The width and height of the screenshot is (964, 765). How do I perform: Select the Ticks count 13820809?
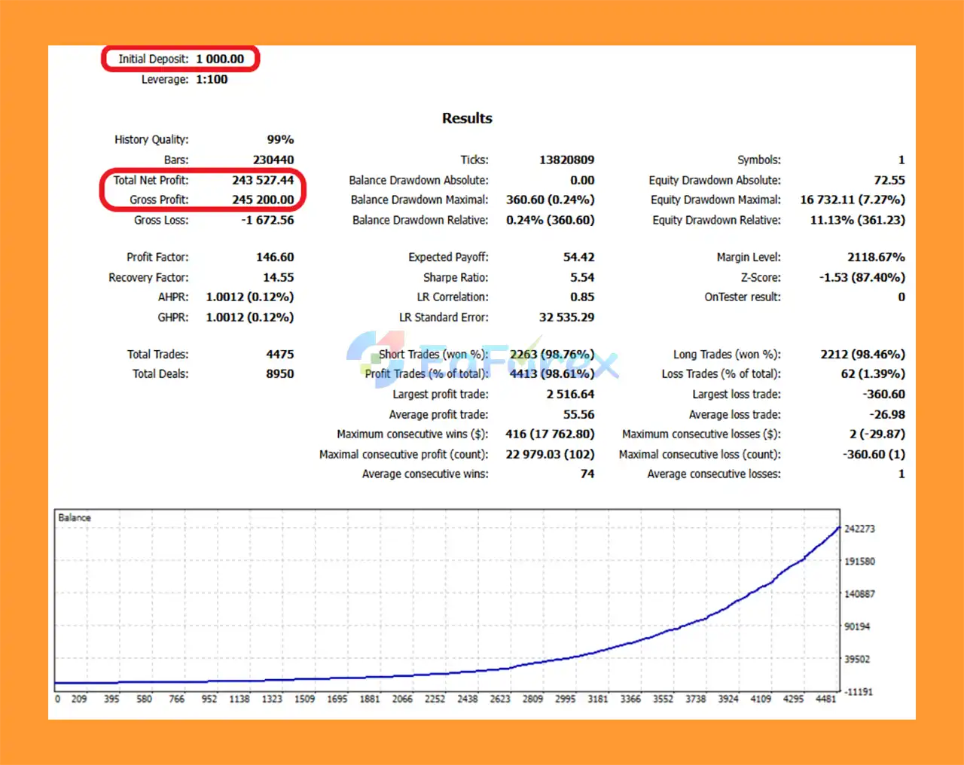point(566,160)
